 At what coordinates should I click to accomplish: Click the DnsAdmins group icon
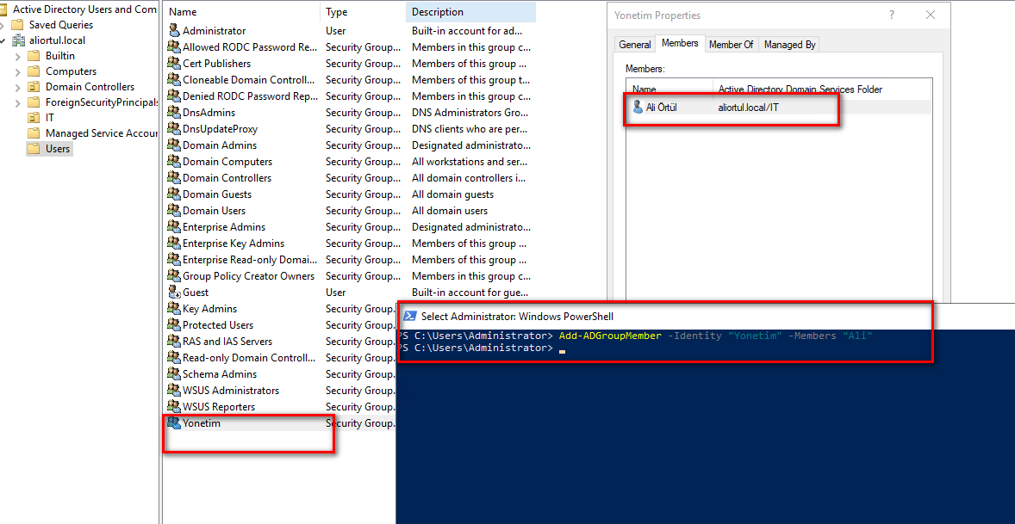click(x=174, y=113)
